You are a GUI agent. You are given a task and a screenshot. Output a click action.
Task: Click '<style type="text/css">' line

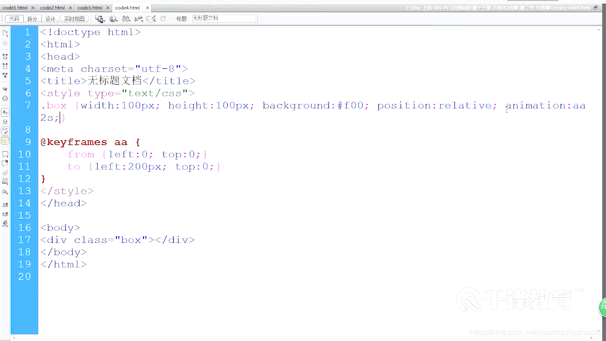(117, 93)
